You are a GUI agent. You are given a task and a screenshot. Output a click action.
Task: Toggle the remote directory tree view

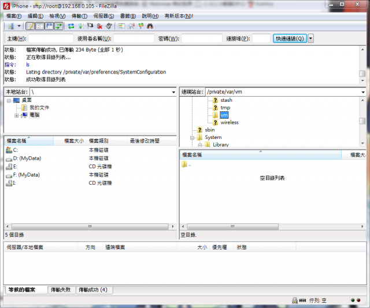pyautogui.click(x=50, y=26)
